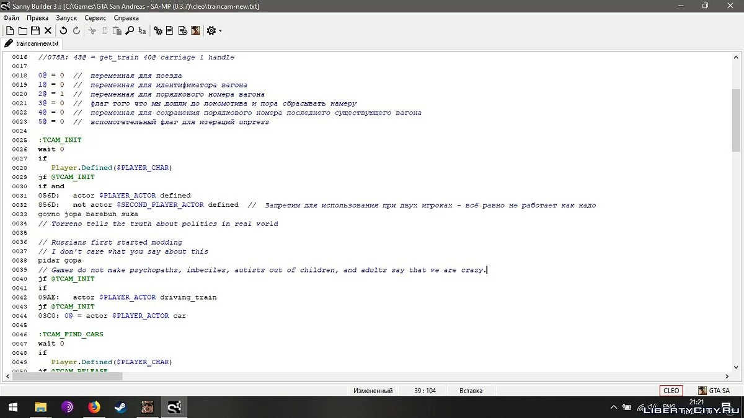Image resolution: width=744 pixels, height=418 pixels.
Task: Toggle the CLEO mode indicator in status bar
Action: tap(671, 391)
